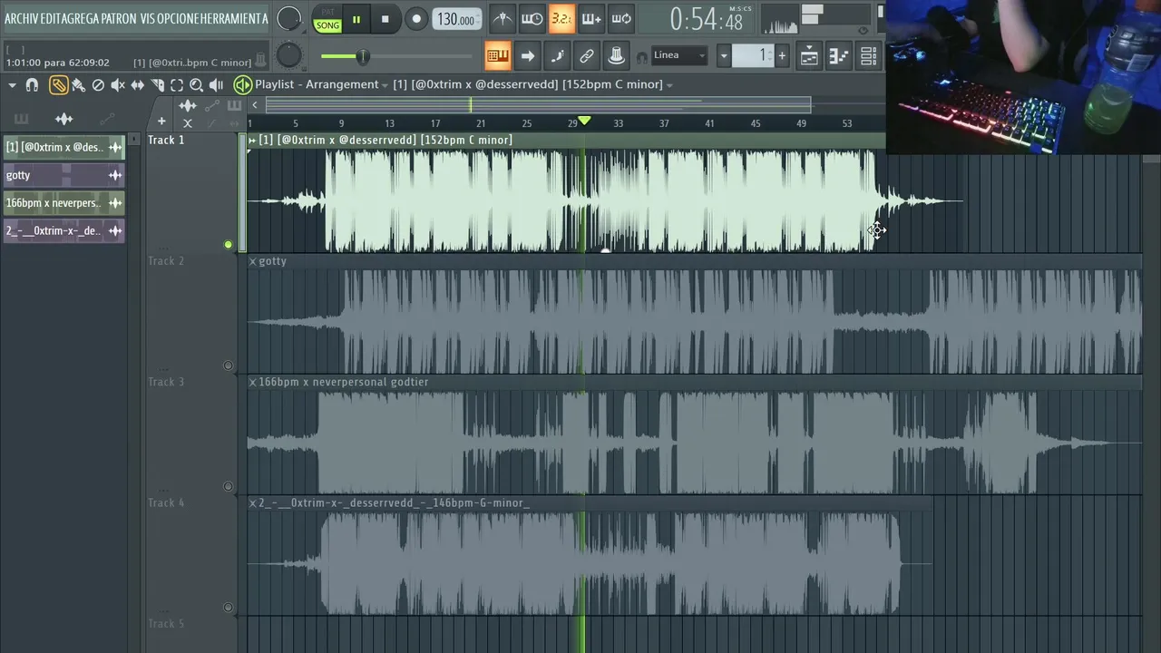Click the master volume knob

[289, 18]
